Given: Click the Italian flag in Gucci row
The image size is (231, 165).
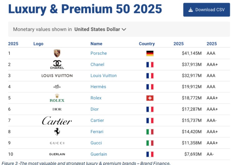Looking at the screenshot, I should coord(150,143).
